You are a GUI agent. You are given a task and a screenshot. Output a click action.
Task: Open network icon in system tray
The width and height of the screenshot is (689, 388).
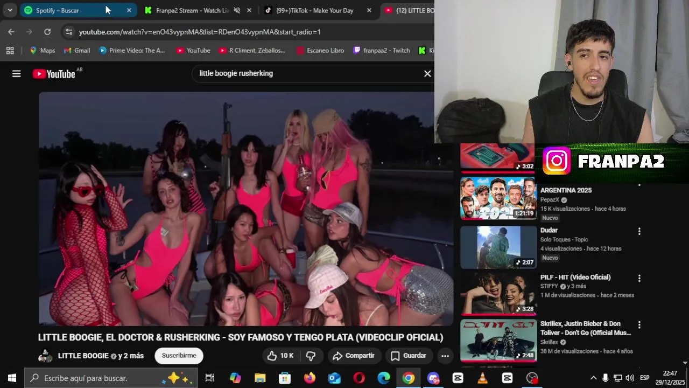(618, 378)
